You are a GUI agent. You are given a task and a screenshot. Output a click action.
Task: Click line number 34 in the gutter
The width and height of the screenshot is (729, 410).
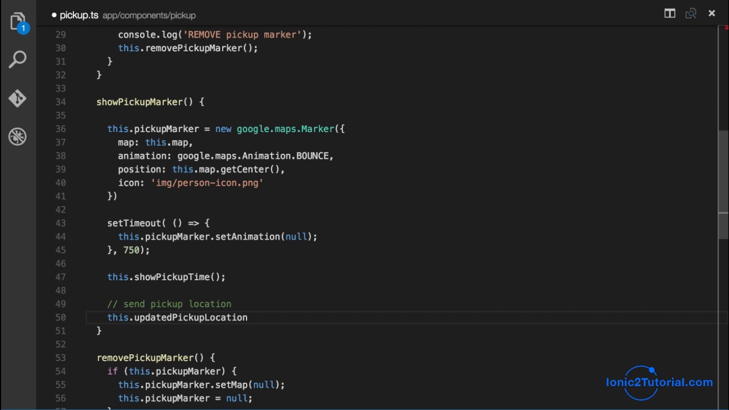[x=61, y=102]
